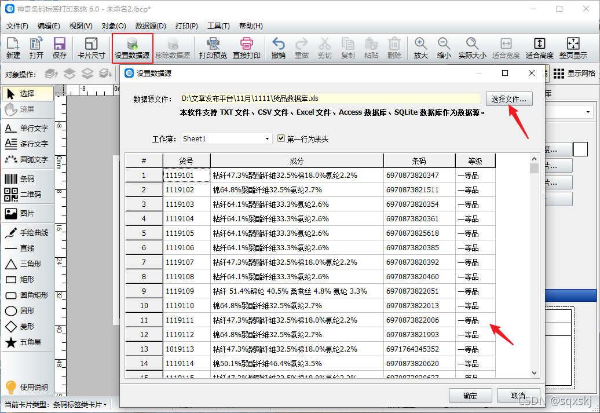
Task: Save the document with 保存 icon
Action: (x=59, y=48)
